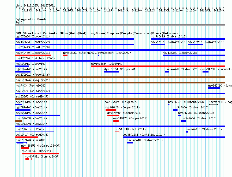The width and height of the screenshot is (232, 177).
Task: Click the blue nsv947084 gain bar
Action: pos(184,121)
